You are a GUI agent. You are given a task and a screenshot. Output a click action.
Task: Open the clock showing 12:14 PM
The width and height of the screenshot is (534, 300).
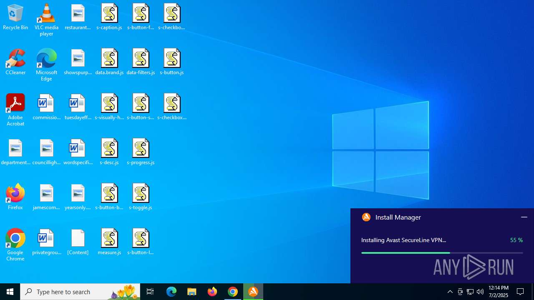[498, 292]
